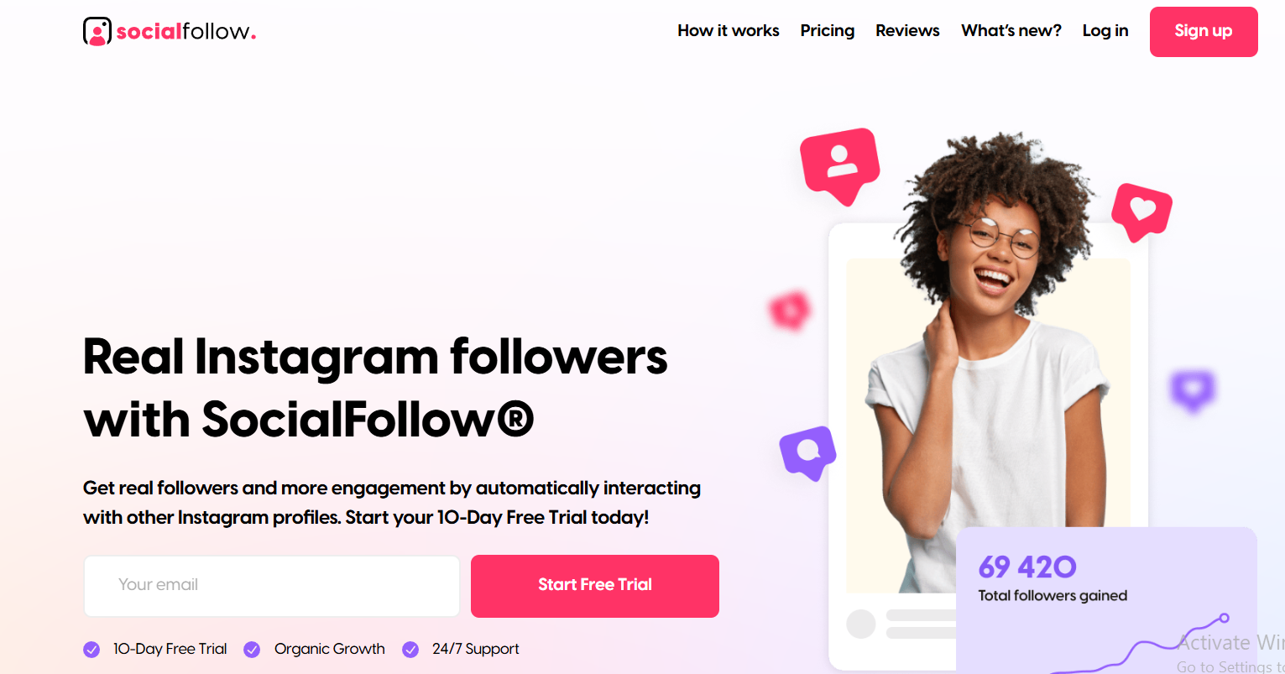Open the What's new? page
Screen dimensions: 1285x674
click(1011, 31)
